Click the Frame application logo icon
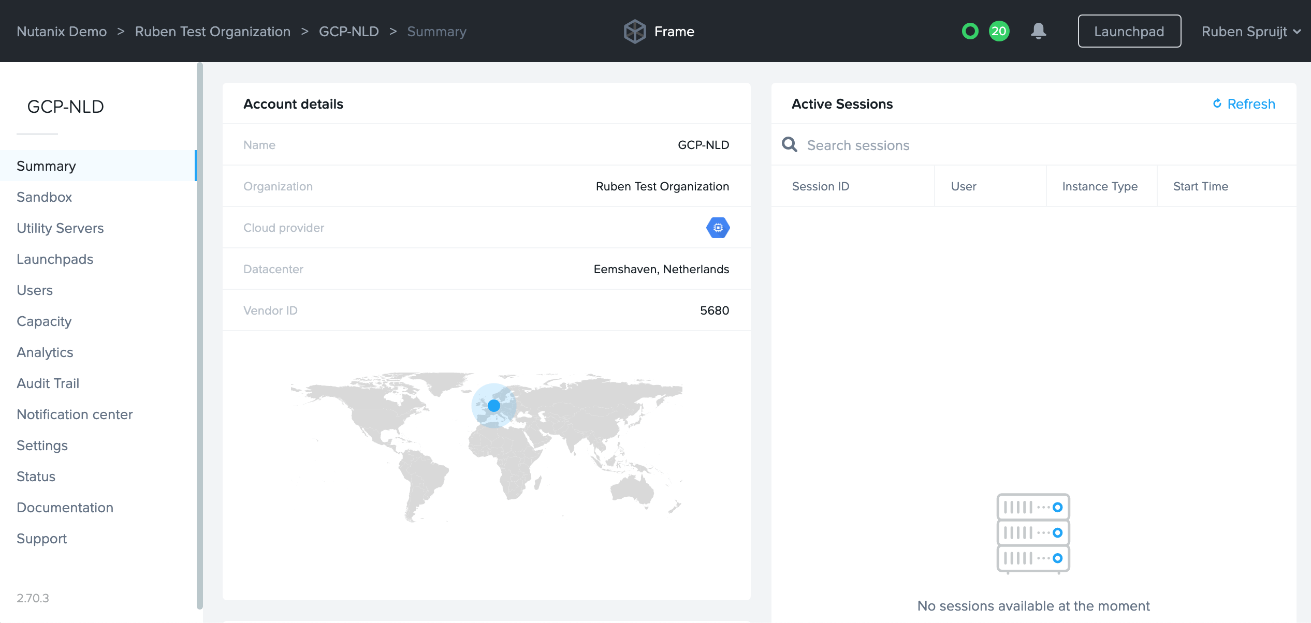Viewport: 1311px width, 623px height. coord(636,31)
